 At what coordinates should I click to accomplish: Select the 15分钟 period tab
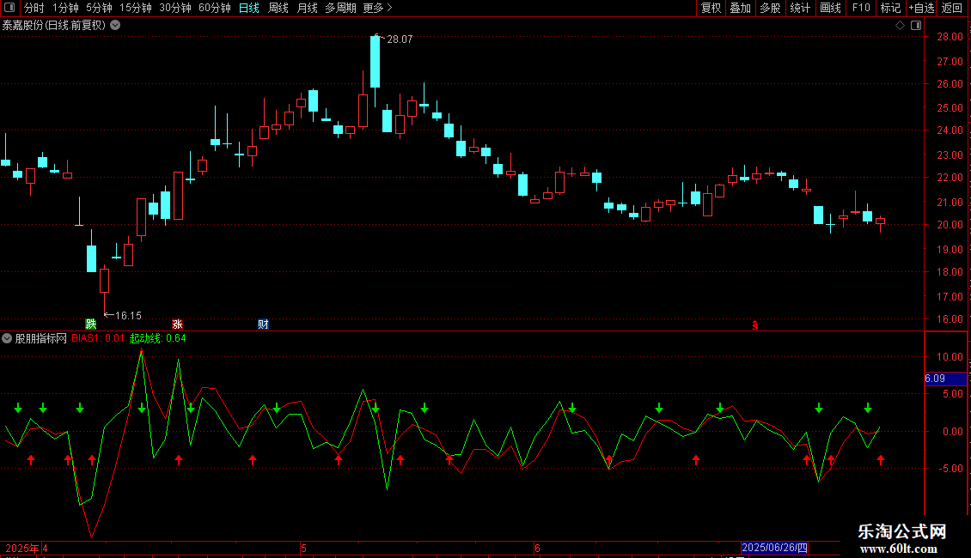(x=136, y=8)
